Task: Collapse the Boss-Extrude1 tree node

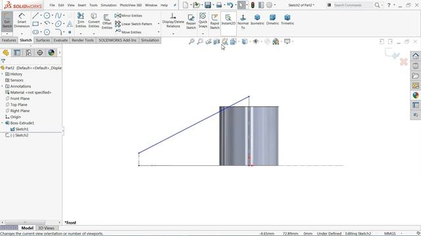Action: click(3, 123)
